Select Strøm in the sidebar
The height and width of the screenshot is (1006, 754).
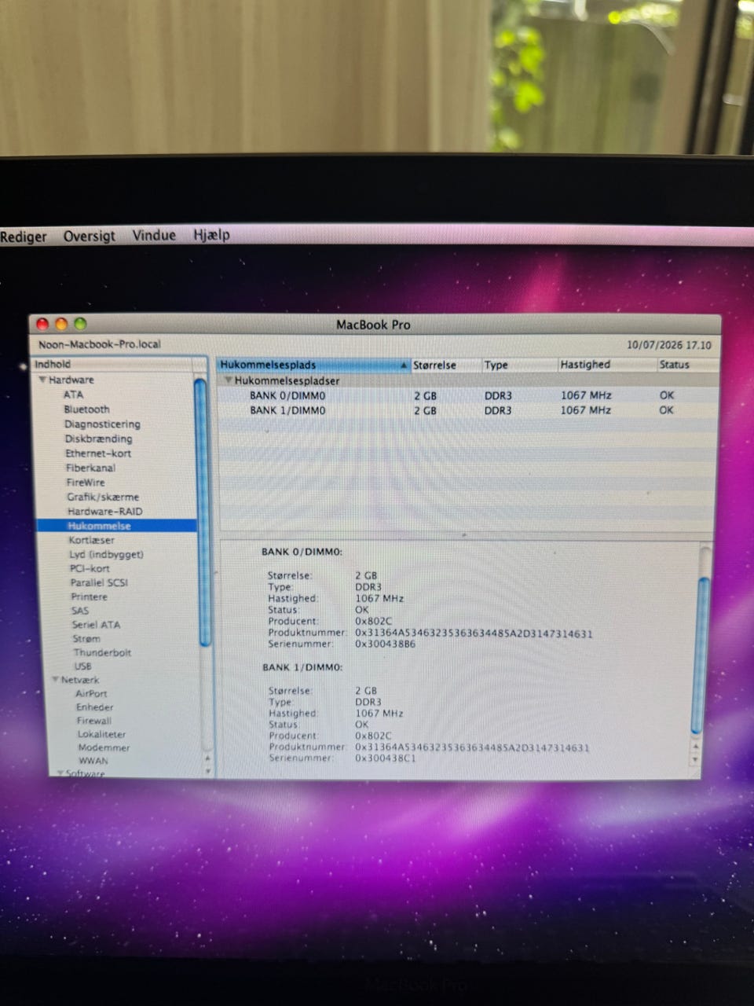click(x=86, y=639)
